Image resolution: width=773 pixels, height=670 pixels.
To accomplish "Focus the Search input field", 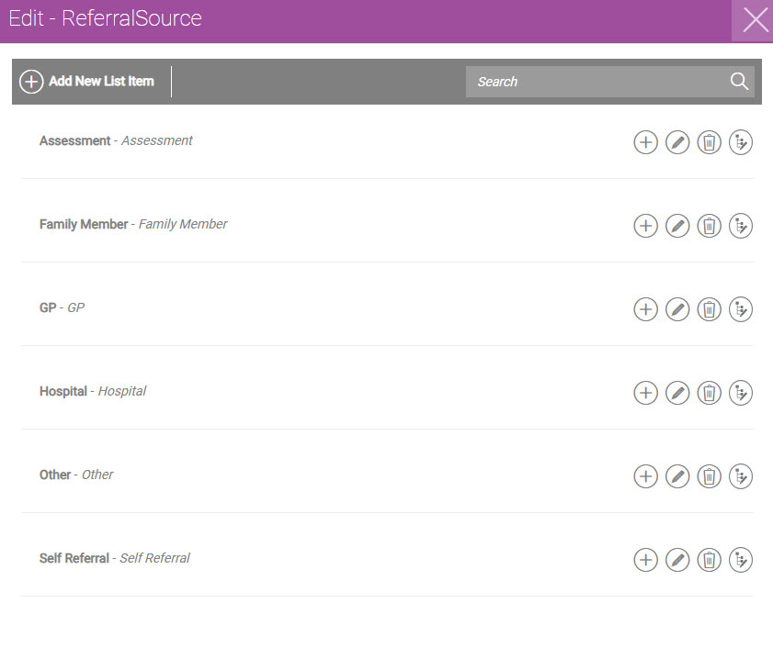I will click(x=609, y=82).
